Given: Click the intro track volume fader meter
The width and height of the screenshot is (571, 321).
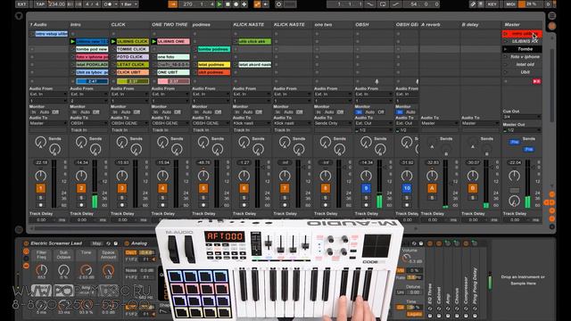Looking at the screenshot, I should tap(95, 184).
